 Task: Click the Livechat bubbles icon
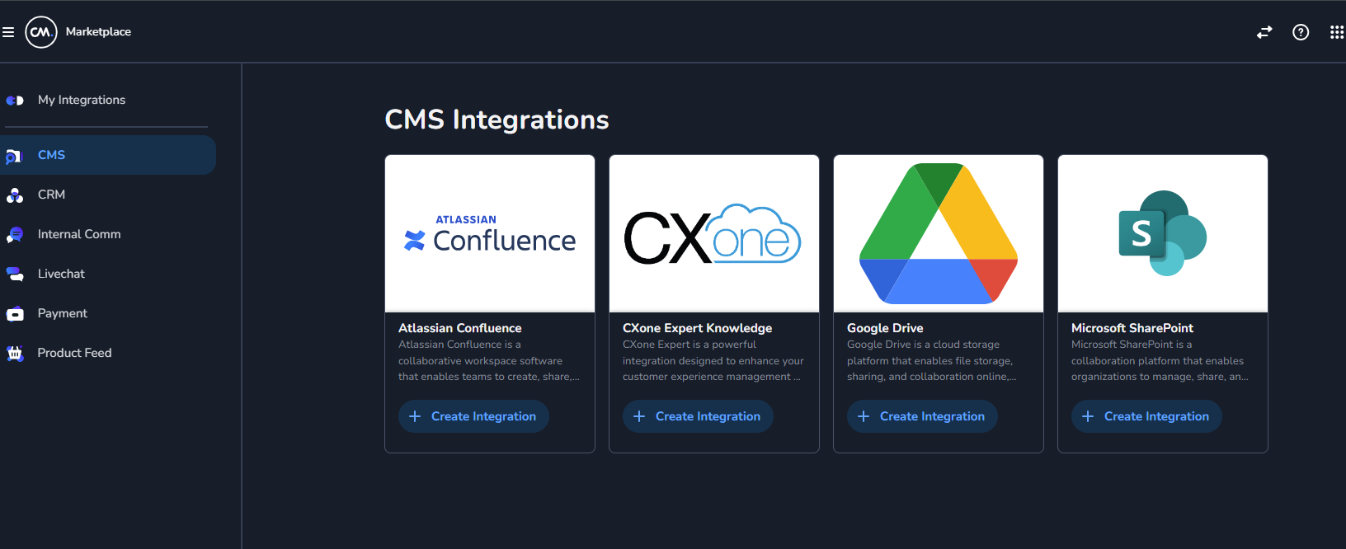tap(15, 274)
